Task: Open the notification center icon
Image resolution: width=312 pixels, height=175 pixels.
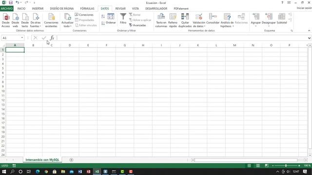Action: (x=305, y=172)
